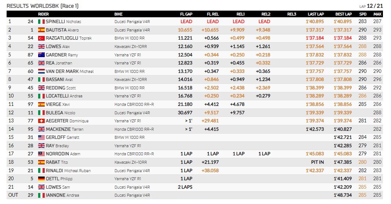Click the Malaysian flag beside NORRODIN Adam
The width and height of the screenshot is (391, 204).
[x=41, y=154]
